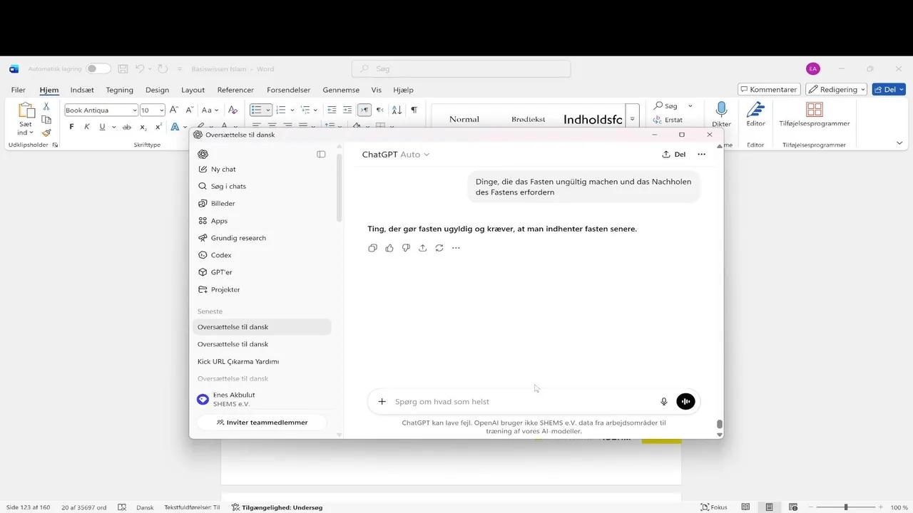This screenshot has height=513, width=913.
Task: Give thumbs up to the response
Action: pyautogui.click(x=389, y=248)
